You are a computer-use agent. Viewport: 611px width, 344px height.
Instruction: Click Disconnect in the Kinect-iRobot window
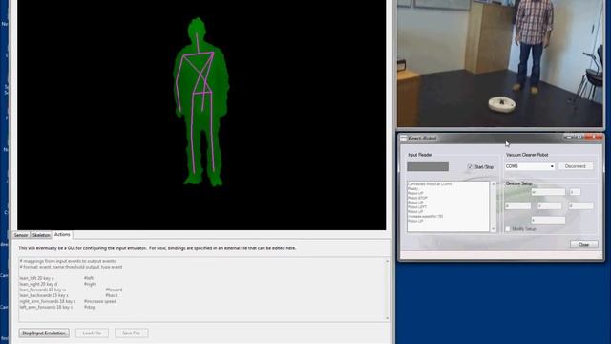(x=576, y=166)
